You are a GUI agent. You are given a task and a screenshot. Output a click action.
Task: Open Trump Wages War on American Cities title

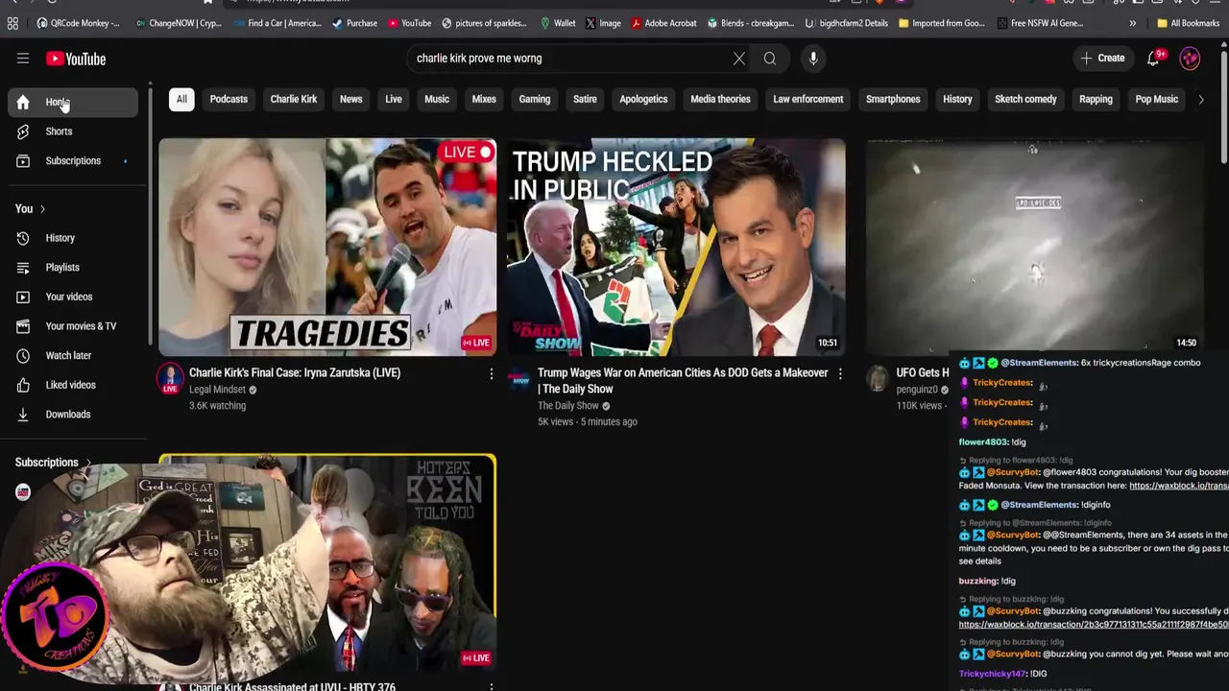[683, 381]
